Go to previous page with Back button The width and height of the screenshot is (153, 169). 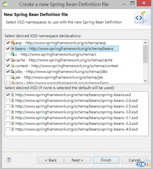pos(51,160)
